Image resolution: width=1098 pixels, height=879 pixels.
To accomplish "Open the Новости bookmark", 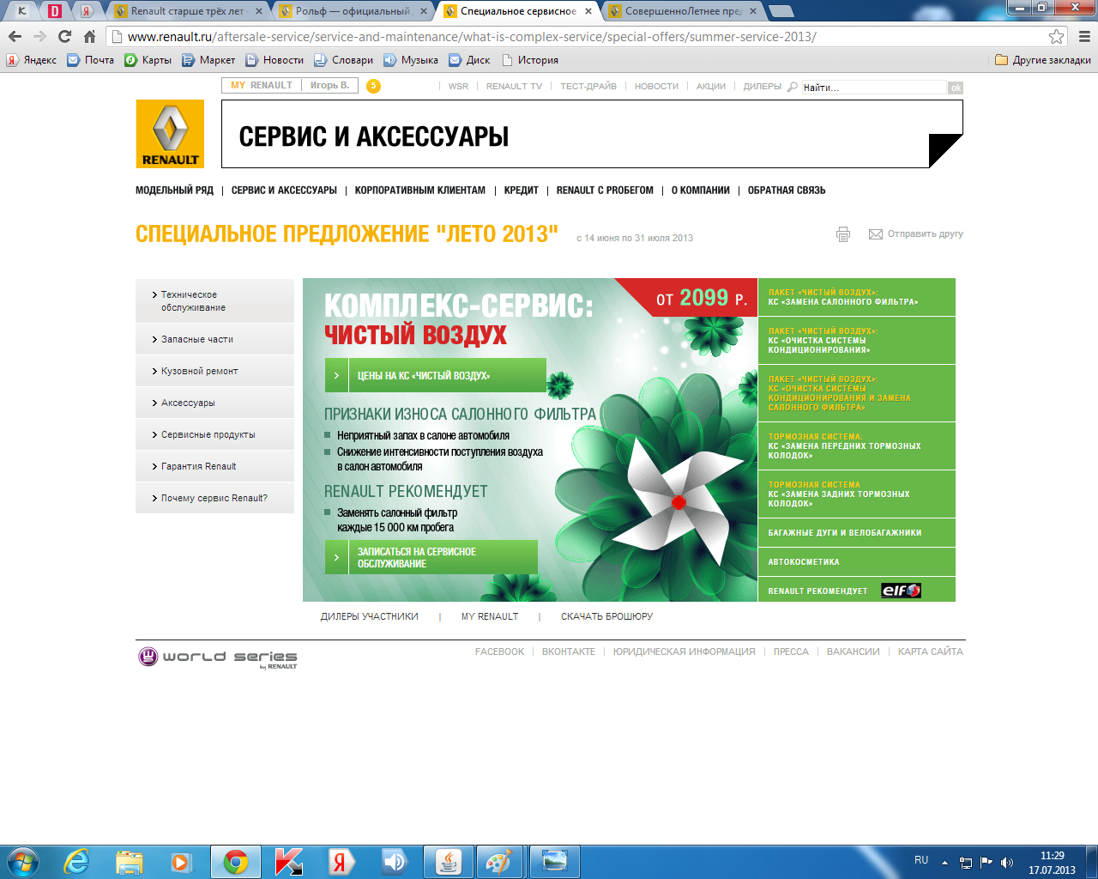I will 274,60.
